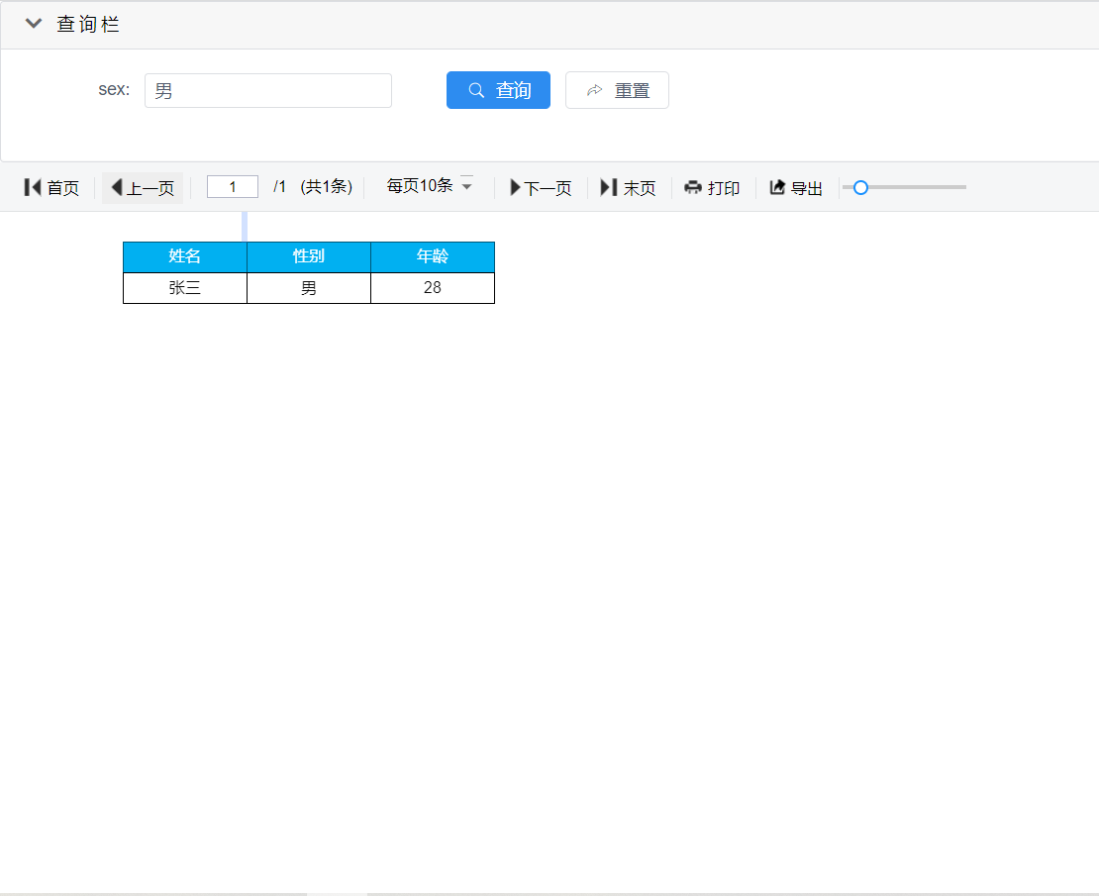Collapse the 查询栏 panel chevron
This screenshot has width=1099, height=896.
34,25
